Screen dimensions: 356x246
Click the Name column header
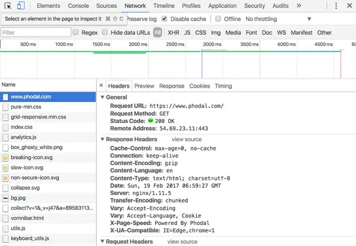coord(9,84)
